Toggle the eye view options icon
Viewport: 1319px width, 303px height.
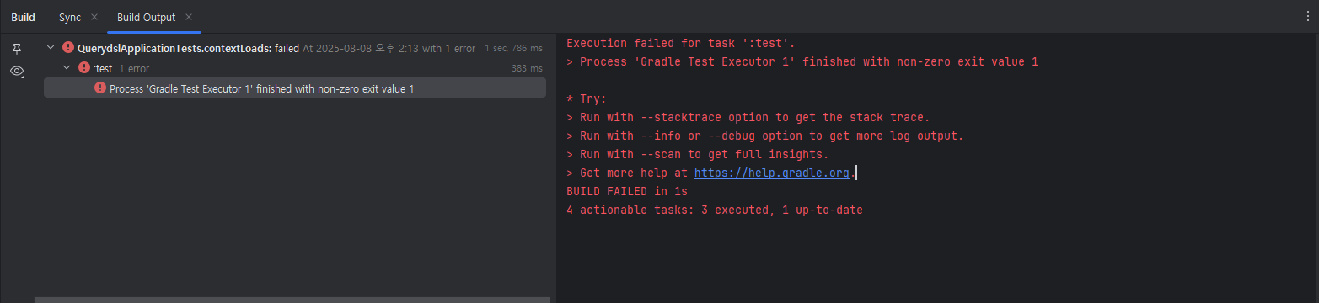point(17,72)
